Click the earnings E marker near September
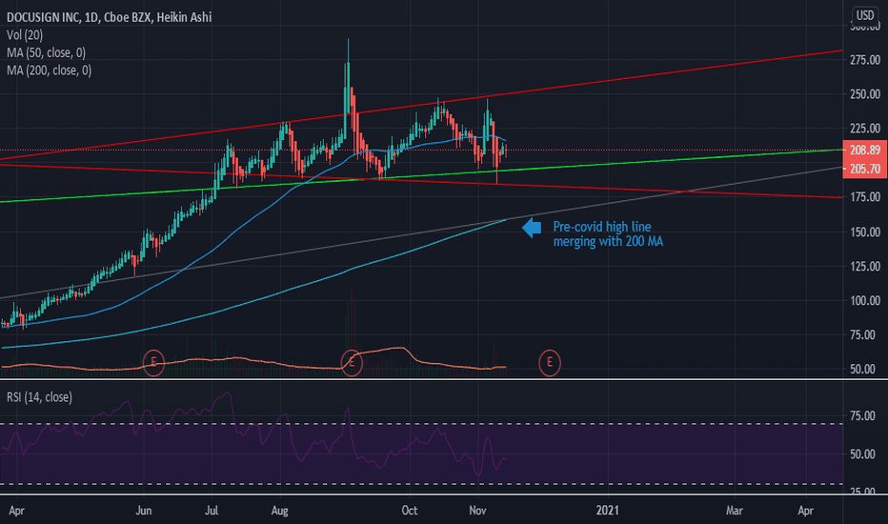Screen dimensions: 888x524 click(x=352, y=363)
